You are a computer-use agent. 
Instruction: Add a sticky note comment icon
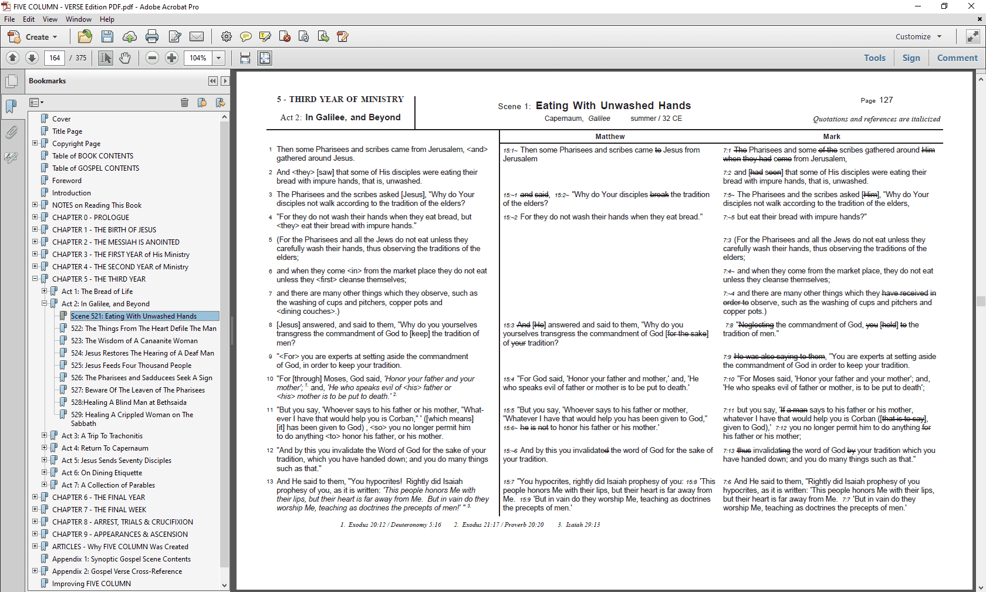246,36
